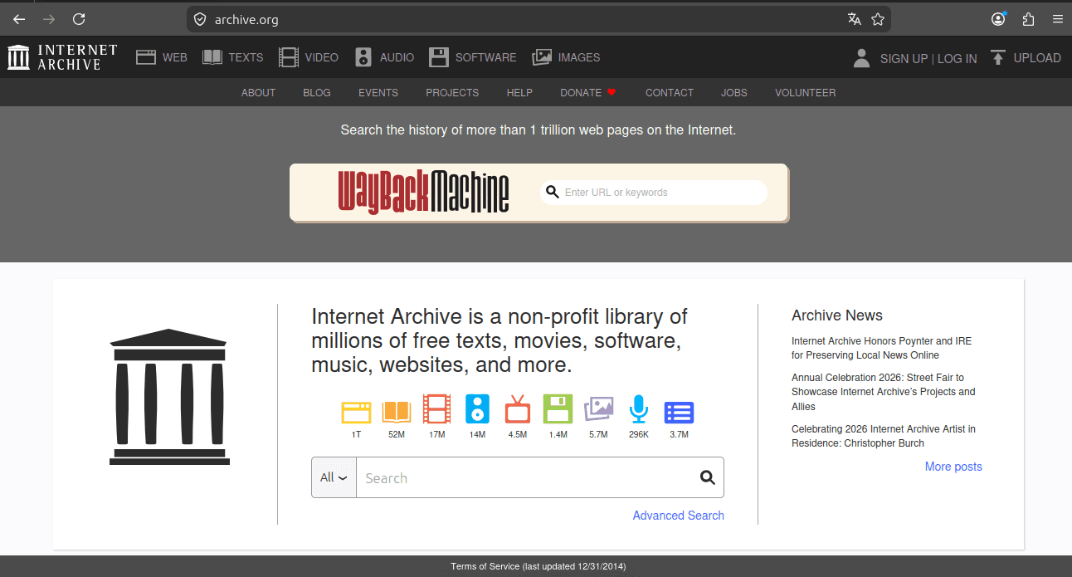Screen dimensions: 1072x577
Task: Click the Internet Archive logo in top bar
Action: click(63, 57)
